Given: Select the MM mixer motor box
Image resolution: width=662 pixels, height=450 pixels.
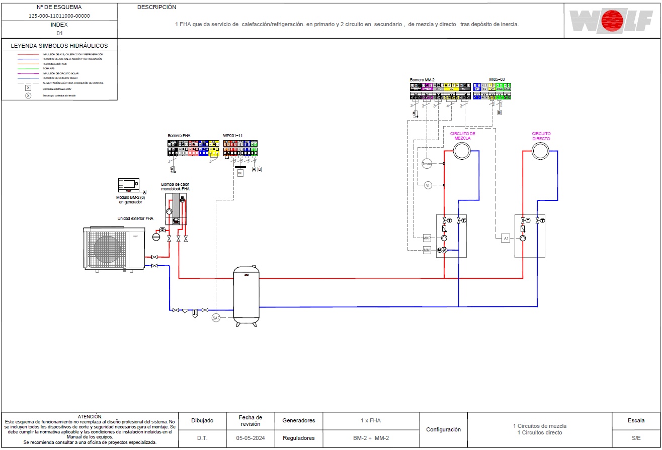Looking at the screenshot, I should click(x=427, y=250).
